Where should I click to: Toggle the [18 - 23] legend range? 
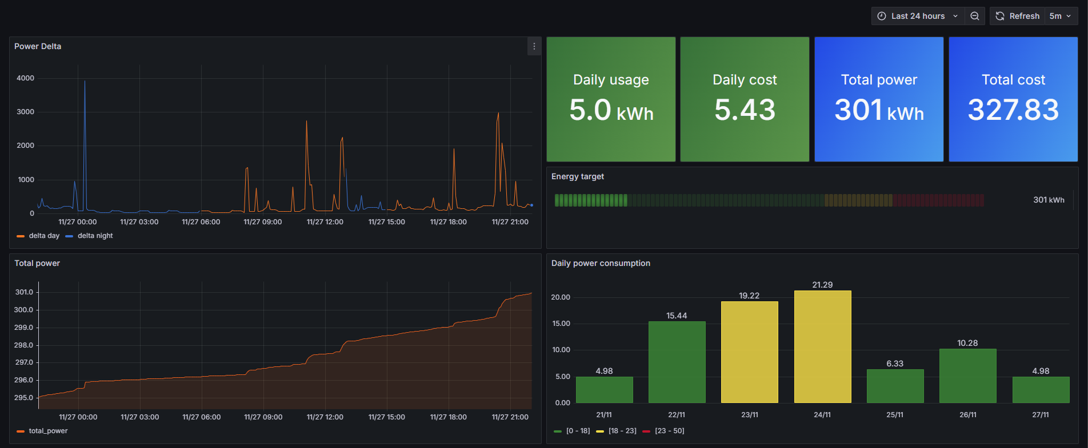pos(622,431)
